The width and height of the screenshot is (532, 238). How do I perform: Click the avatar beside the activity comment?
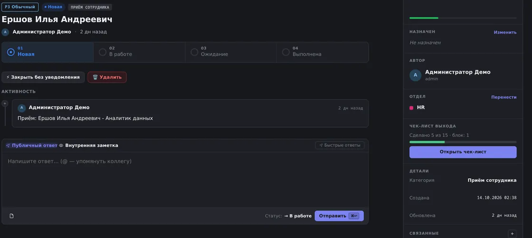22,108
